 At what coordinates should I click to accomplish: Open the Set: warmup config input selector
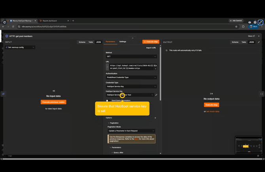[20, 47]
